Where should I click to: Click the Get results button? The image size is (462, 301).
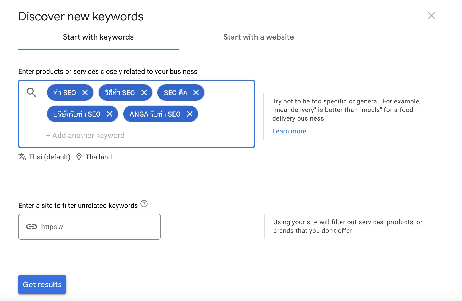pyautogui.click(x=42, y=284)
